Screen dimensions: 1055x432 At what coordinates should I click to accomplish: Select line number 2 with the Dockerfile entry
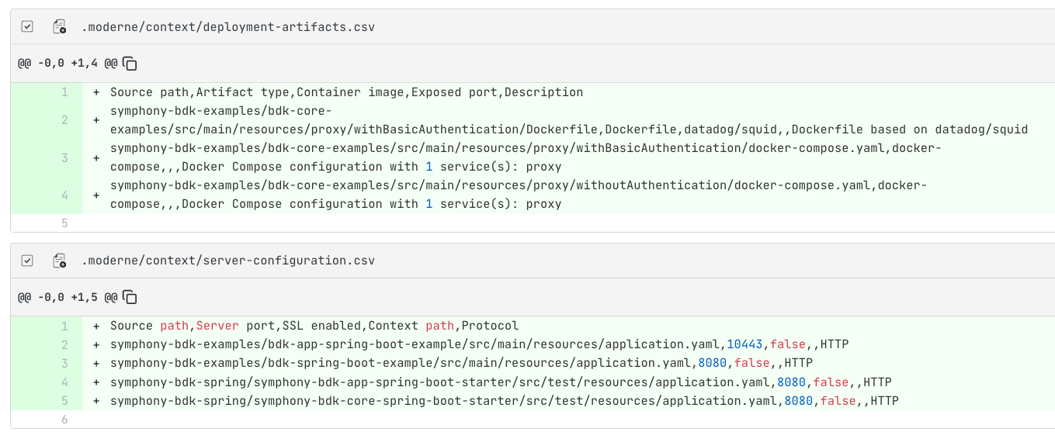coord(65,120)
